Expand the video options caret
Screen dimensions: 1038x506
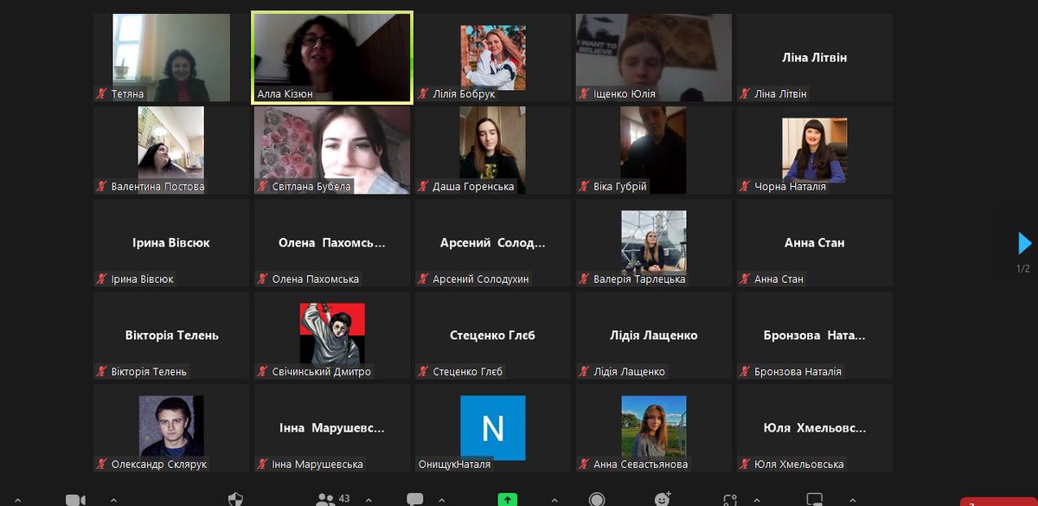point(112,500)
